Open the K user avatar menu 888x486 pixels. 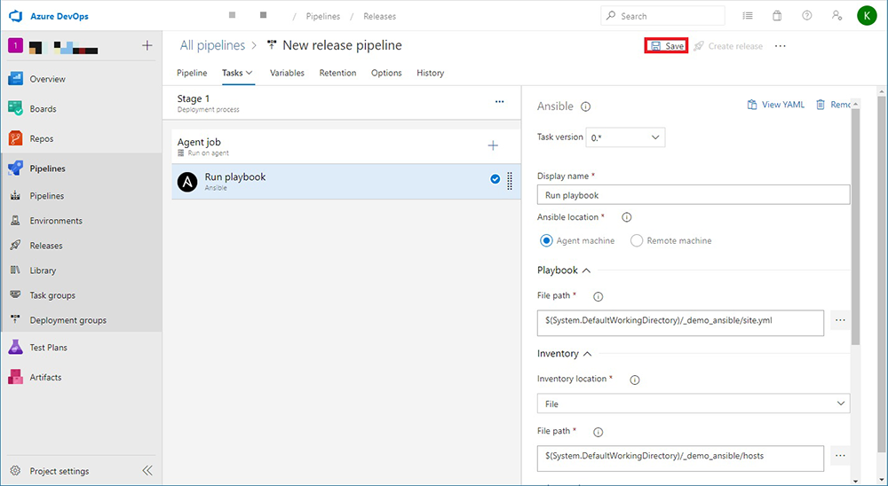click(x=867, y=16)
